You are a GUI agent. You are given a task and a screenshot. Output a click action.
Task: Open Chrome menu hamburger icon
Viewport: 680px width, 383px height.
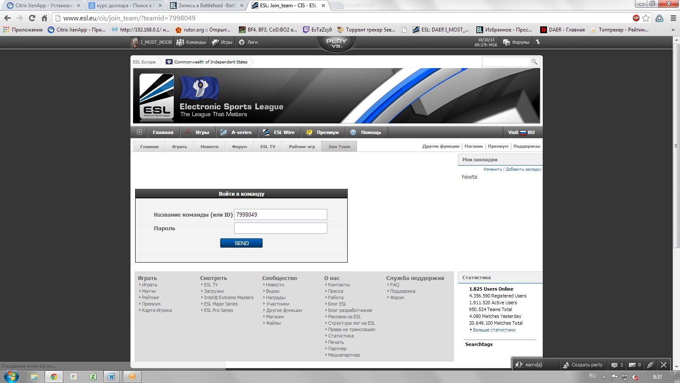[x=673, y=18]
